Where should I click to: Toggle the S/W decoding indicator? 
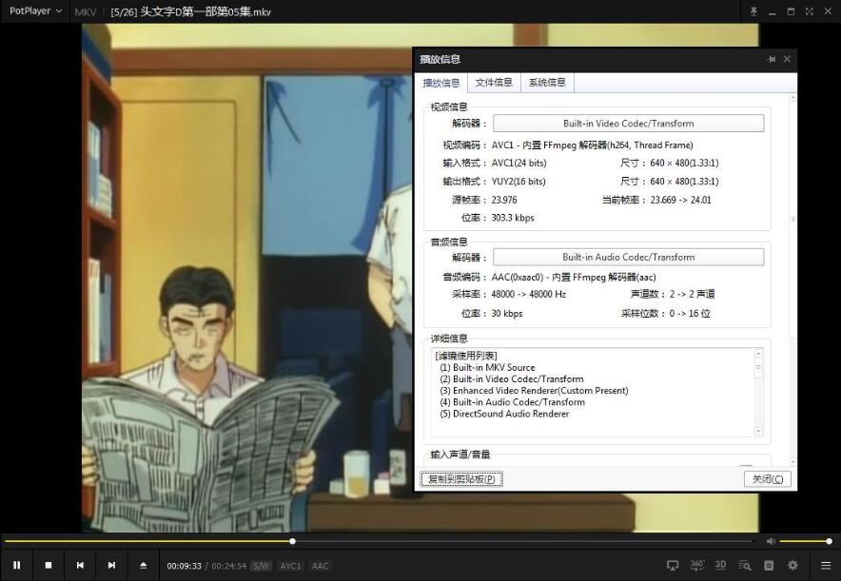(x=260, y=565)
